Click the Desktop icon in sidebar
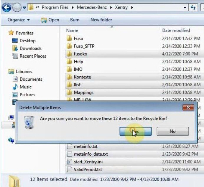Image resolution: width=204 pixels, height=187 pixels. 15,41
